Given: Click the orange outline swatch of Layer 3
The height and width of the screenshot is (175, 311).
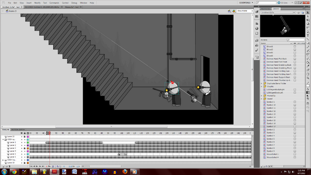Looking at the screenshot, I should click(x=28, y=148).
